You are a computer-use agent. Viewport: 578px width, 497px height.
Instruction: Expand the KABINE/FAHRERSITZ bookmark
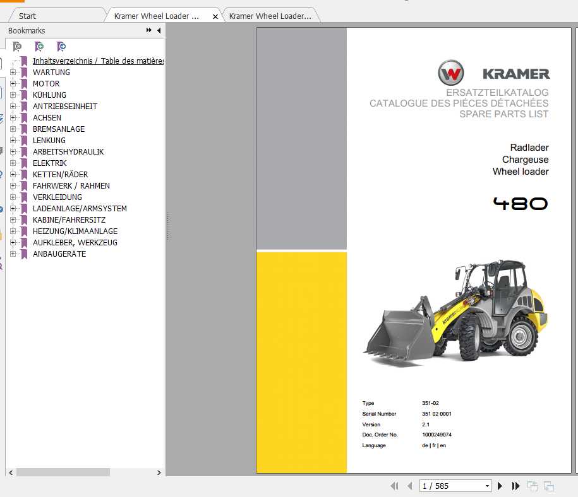(x=13, y=219)
